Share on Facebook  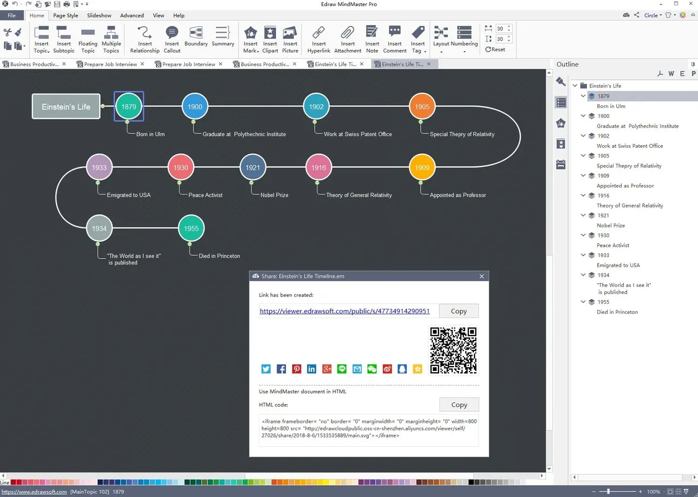[281, 369]
